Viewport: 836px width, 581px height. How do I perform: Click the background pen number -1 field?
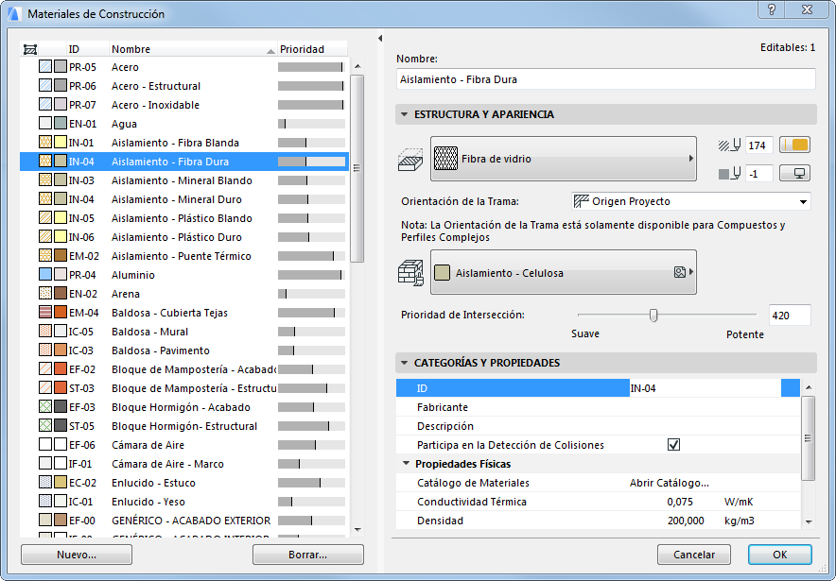[x=759, y=173]
